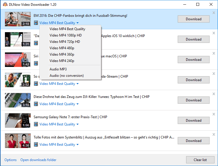Click the film icon beside EM 2016 video format

pos(36,23)
